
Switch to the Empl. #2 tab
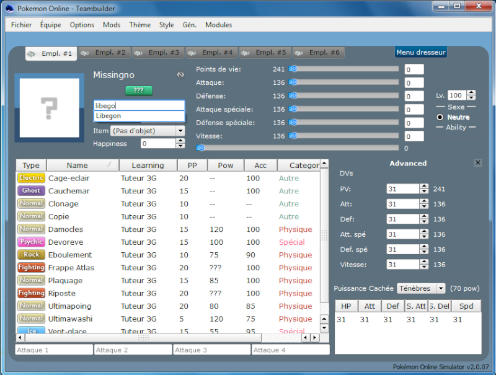(x=104, y=53)
